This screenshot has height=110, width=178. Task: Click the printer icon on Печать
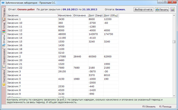157,10
